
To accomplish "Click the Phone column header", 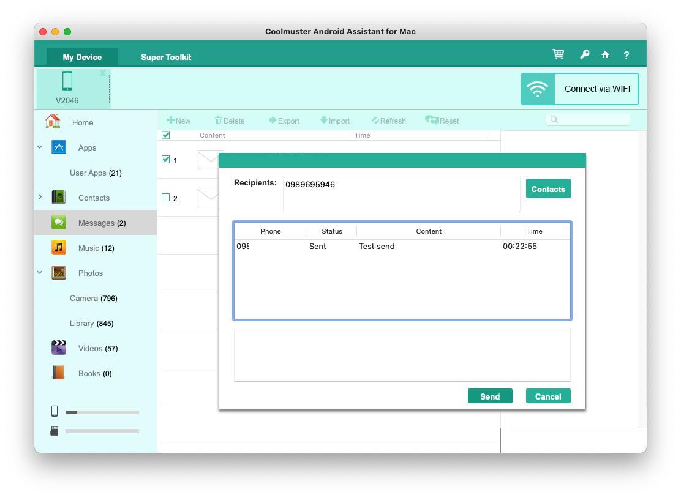I will point(271,231).
